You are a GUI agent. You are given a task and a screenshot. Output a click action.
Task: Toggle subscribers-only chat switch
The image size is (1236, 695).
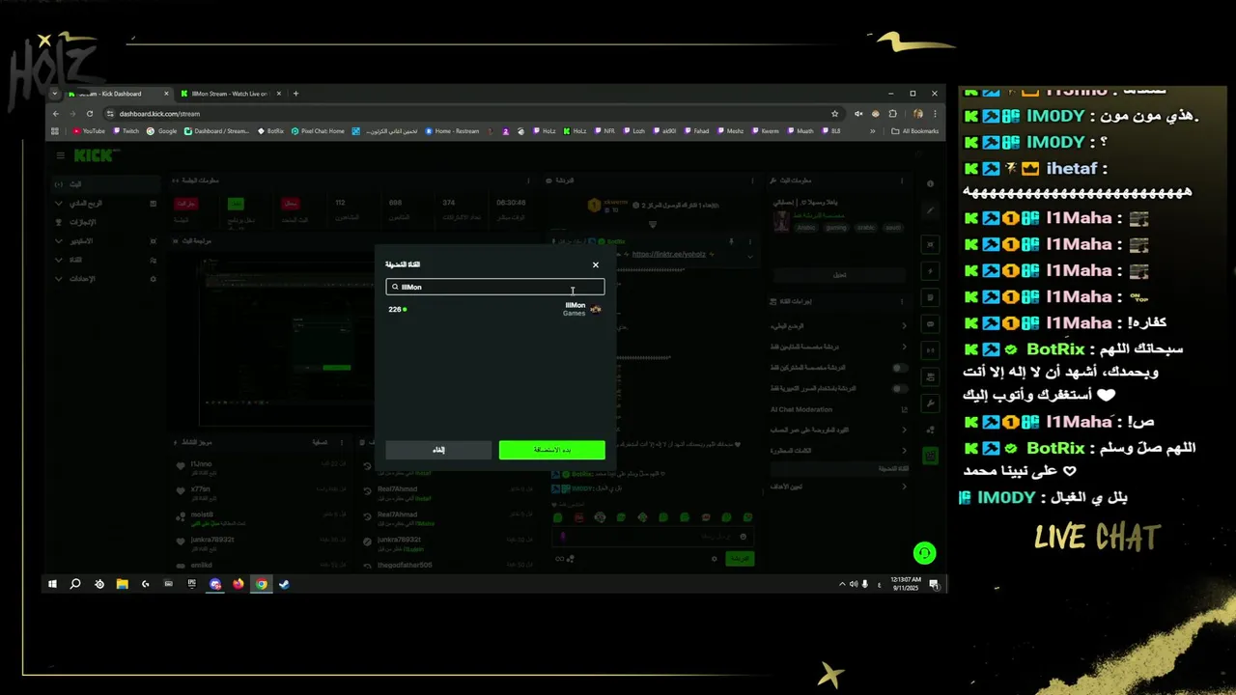point(900,368)
